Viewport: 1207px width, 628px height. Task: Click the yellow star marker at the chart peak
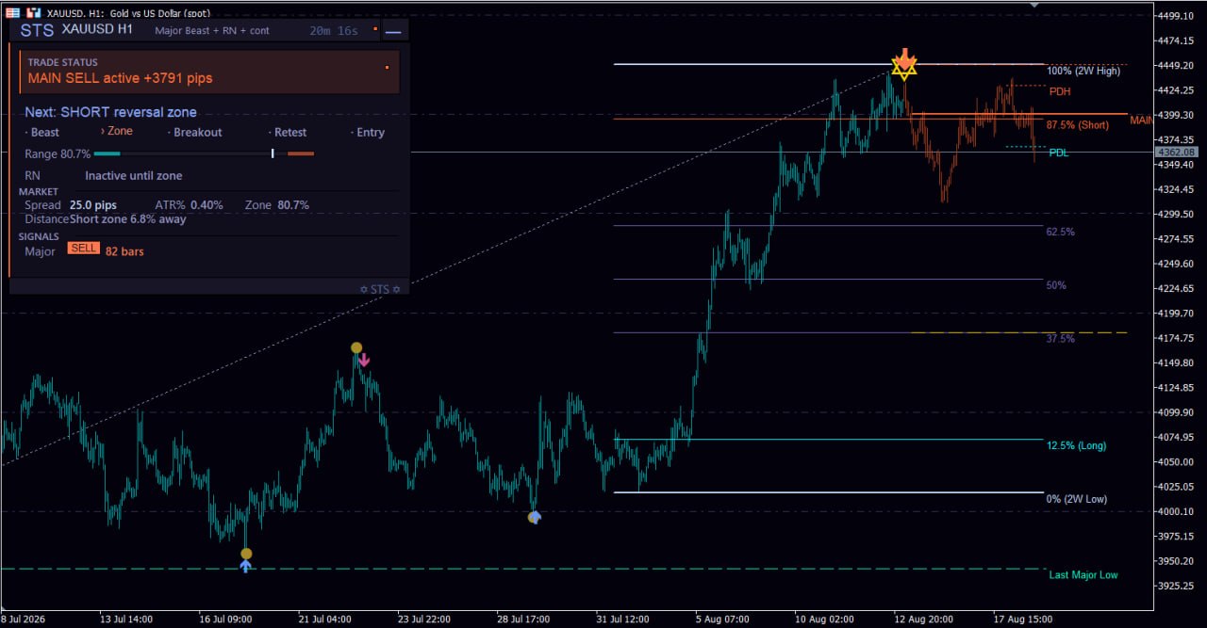[904, 68]
